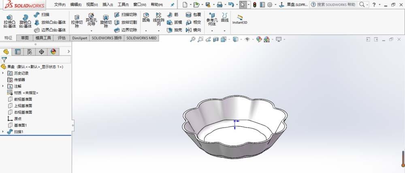Select the 抽壳 shell tool
The image size is (405, 173).
tap(175, 30)
